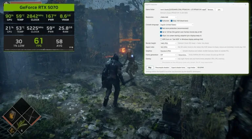Viewport: 252px width, 139px height.
Task: Open the Frame generation dropdown
Action: (168, 55)
